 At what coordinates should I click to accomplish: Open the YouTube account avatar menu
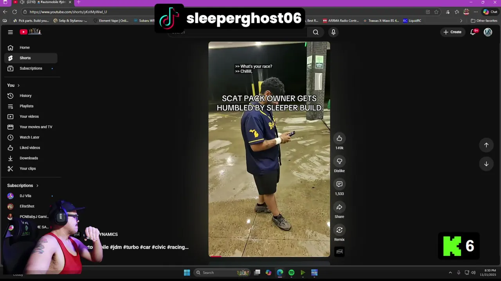(x=488, y=32)
